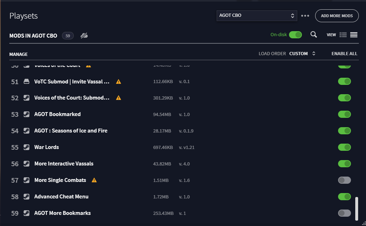This screenshot has height=226, width=366.
Task: Click version v. 0.1.9 of Seasons of Ice and Fire
Action: (x=186, y=131)
